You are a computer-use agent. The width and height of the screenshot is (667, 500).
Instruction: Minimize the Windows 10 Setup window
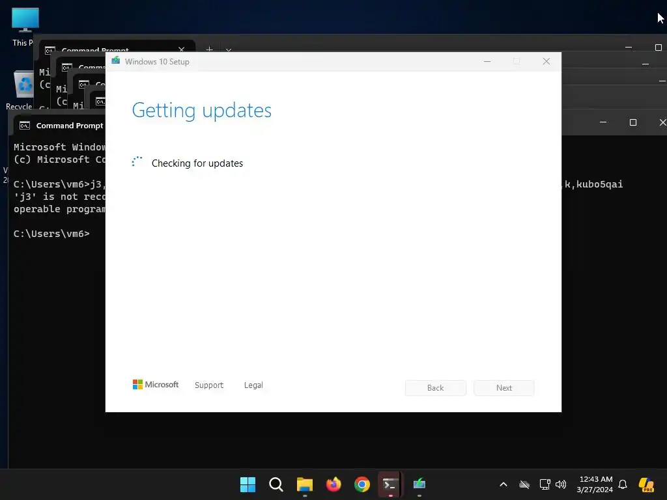pyautogui.click(x=487, y=61)
